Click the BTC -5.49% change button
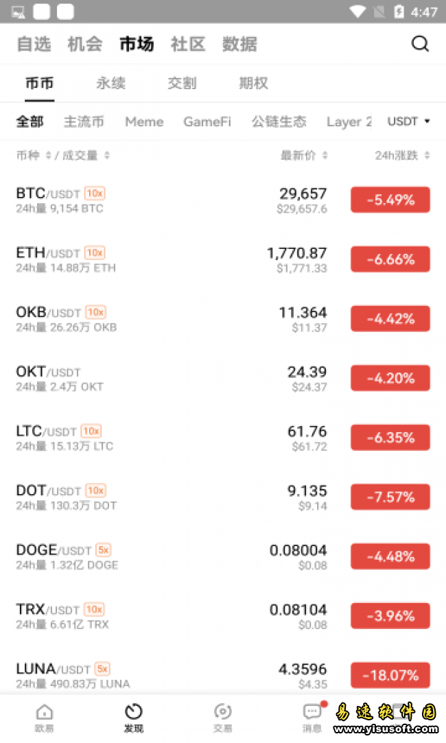446x743 pixels. click(x=390, y=200)
